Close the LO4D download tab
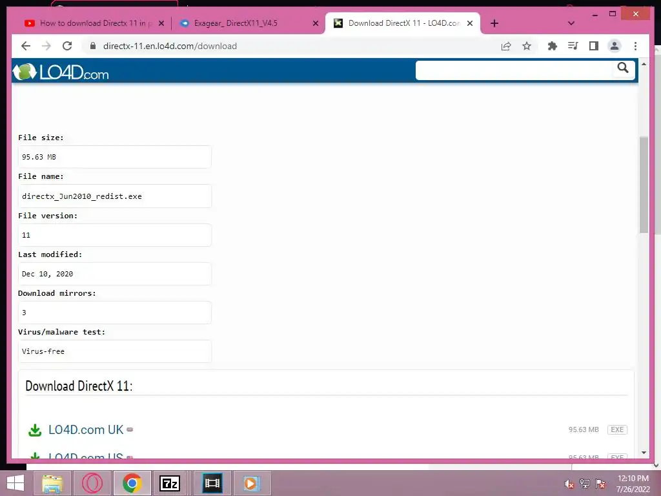The image size is (661, 496). tap(470, 24)
